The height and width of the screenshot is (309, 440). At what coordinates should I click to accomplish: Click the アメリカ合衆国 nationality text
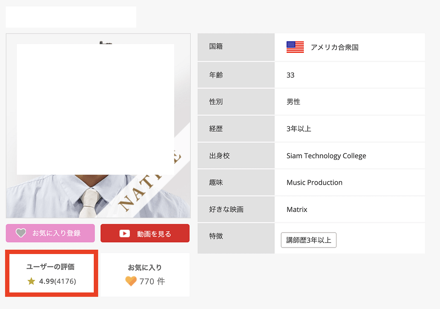pos(334,47)
